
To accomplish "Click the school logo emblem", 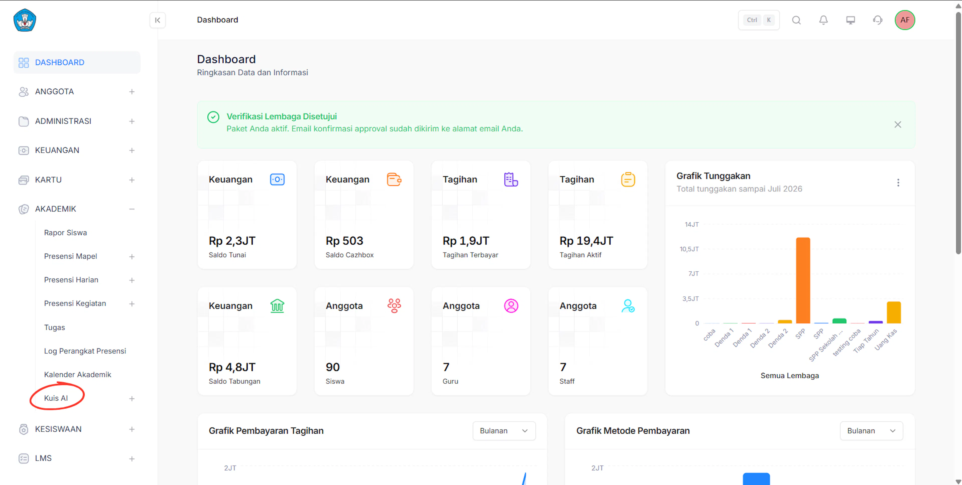I will (x=25, y=20).
